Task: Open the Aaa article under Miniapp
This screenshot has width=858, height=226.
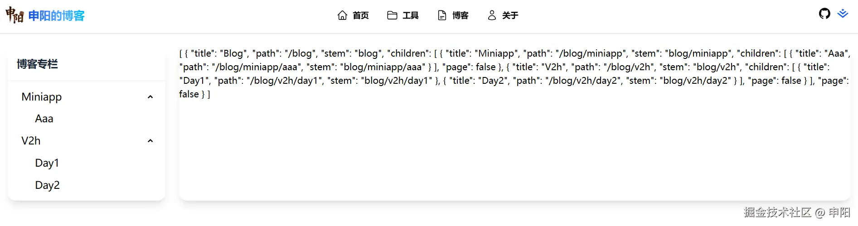Action: 44,119
